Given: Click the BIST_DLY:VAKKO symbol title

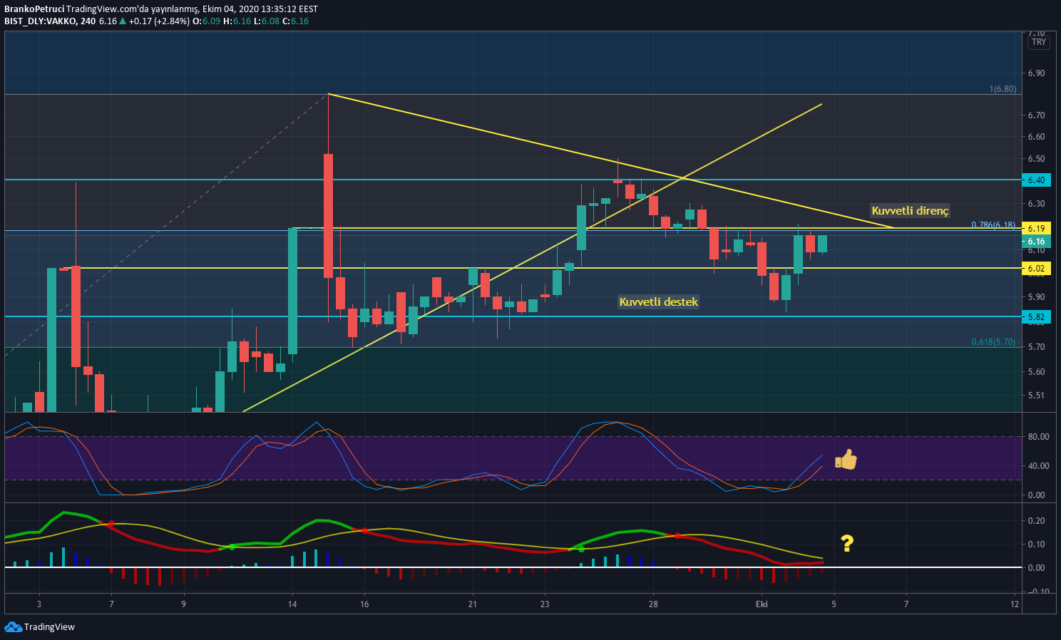Looking at the screenshot, I should pyautogui.click(x=41, y=21).
